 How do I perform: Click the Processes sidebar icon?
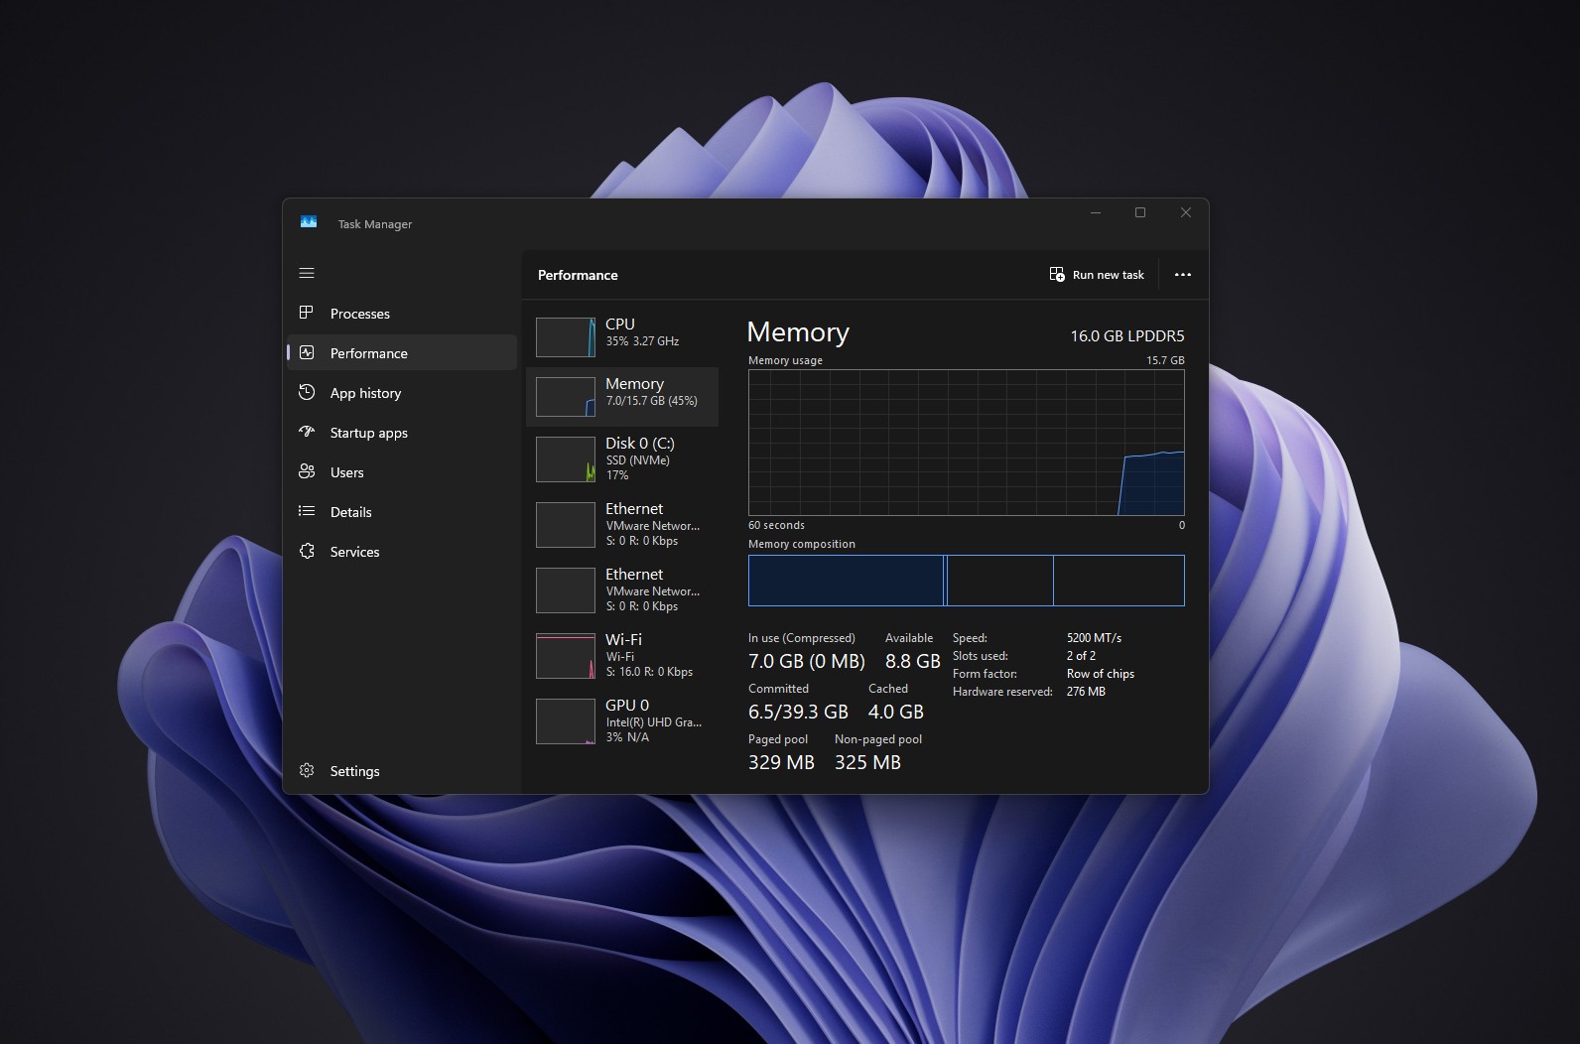(307, 313)
